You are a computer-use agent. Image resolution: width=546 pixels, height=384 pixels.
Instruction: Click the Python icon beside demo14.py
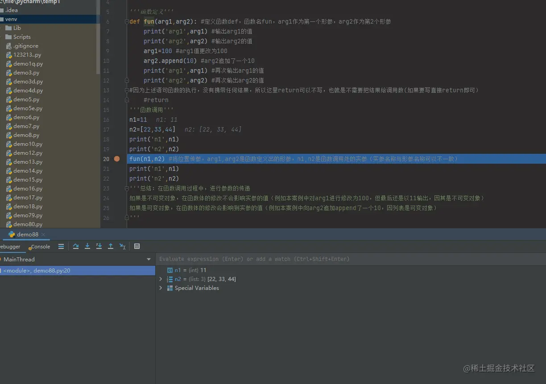[x=8, y=171]
